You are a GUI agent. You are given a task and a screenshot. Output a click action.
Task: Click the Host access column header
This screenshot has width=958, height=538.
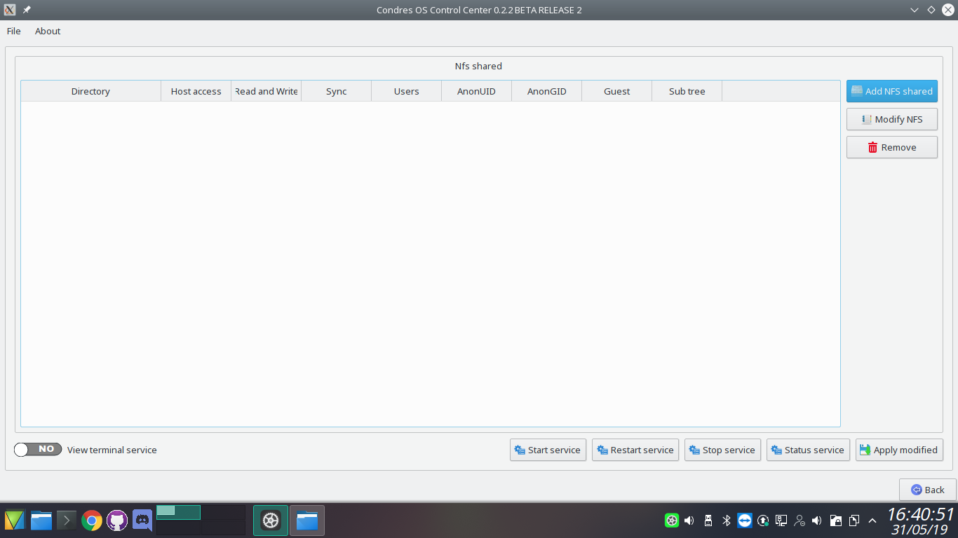tap(196, 91)
